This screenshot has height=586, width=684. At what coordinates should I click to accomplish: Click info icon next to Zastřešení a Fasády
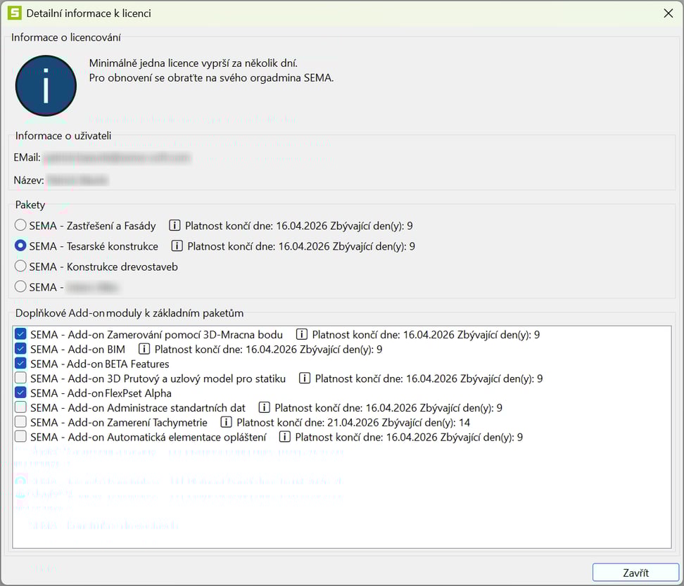175,226
